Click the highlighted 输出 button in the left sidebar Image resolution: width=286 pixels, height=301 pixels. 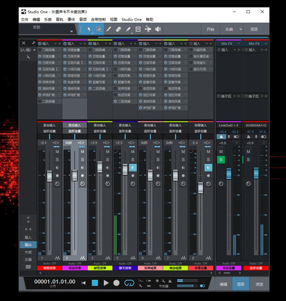click(x=28, y=245)
